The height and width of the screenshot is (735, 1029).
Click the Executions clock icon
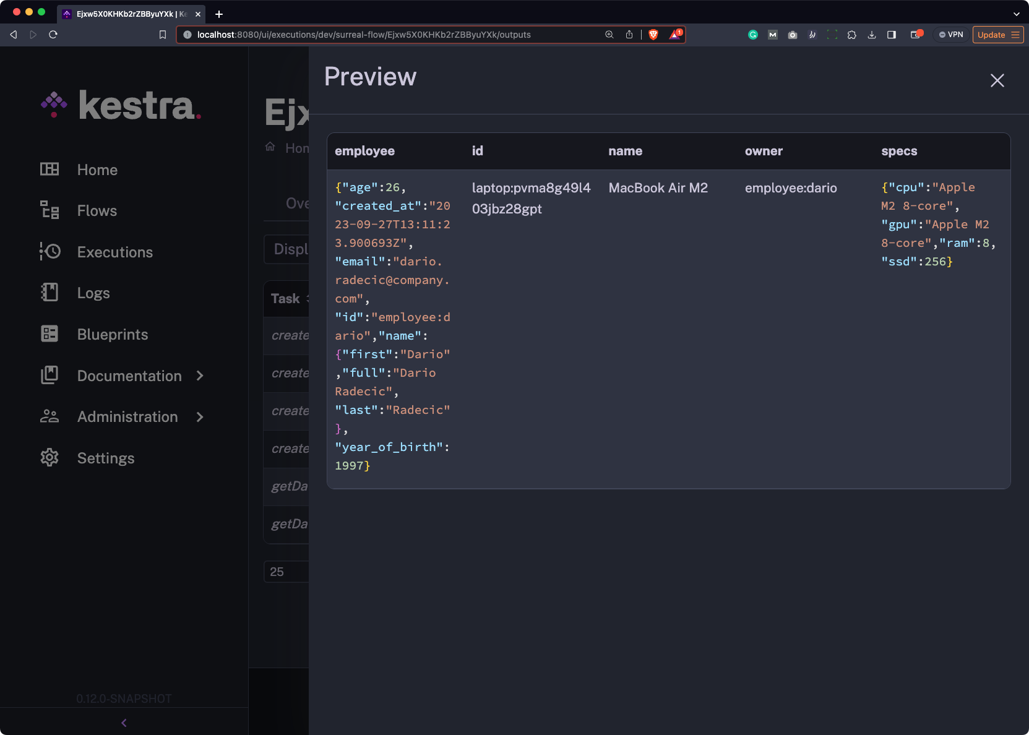pyautogui.click(x=50, y=252)
